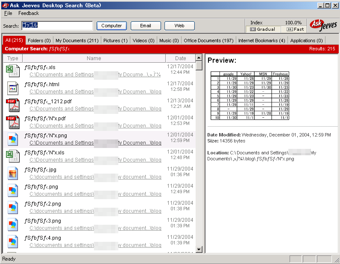This screenshot has width=340, height=264.
Task: Click the results list scroll-down arrow
Action: coord(199,249)
